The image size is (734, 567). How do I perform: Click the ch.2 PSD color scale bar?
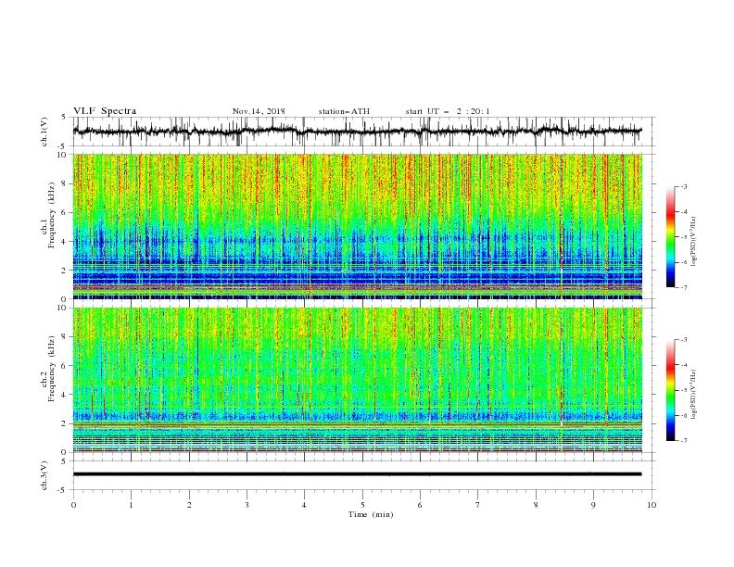pos(670,390)
